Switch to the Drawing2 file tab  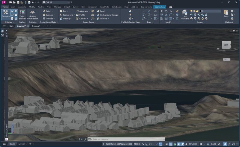pyautogui.click(x=36, y=26)
